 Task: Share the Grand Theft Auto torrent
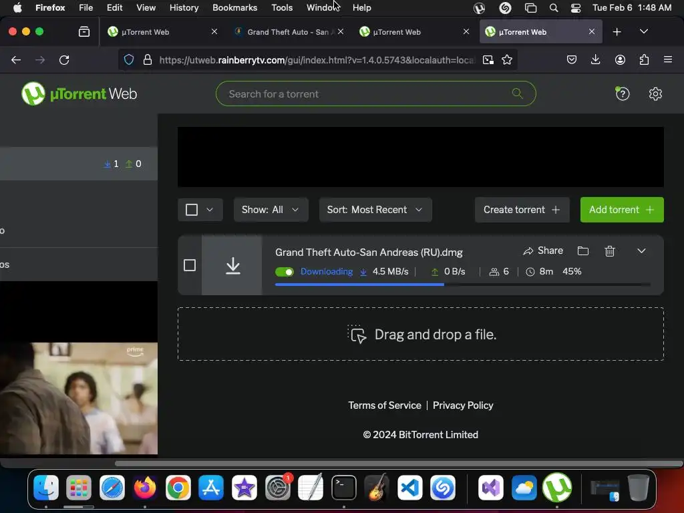pos(543,251)
